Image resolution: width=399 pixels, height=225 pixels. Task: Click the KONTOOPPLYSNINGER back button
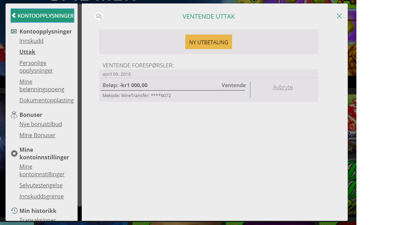click(x=42, y=16)
